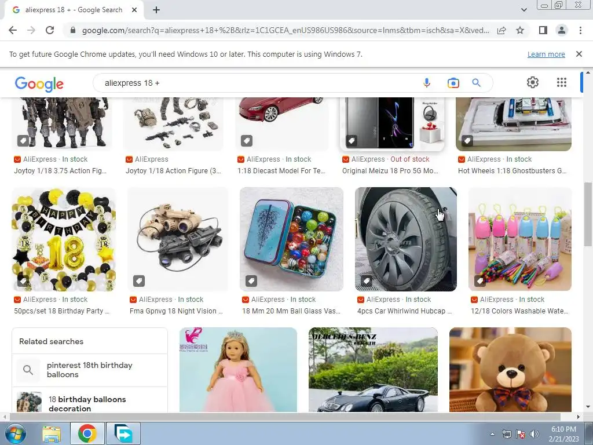Click the Learn more link
Screen dimensions: 593x445
point(546,54)
